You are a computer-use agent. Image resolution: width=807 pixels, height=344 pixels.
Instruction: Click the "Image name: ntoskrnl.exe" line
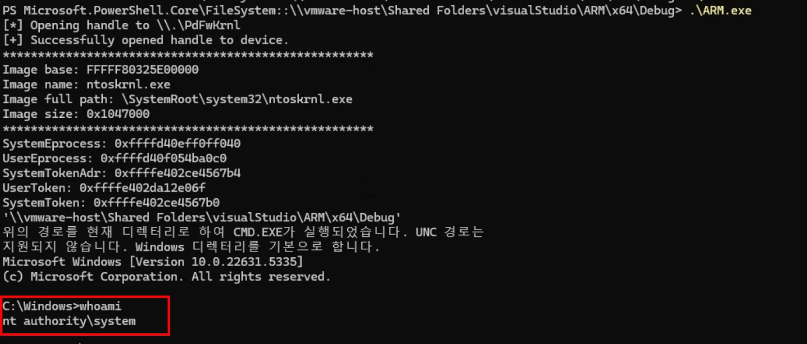87,85
